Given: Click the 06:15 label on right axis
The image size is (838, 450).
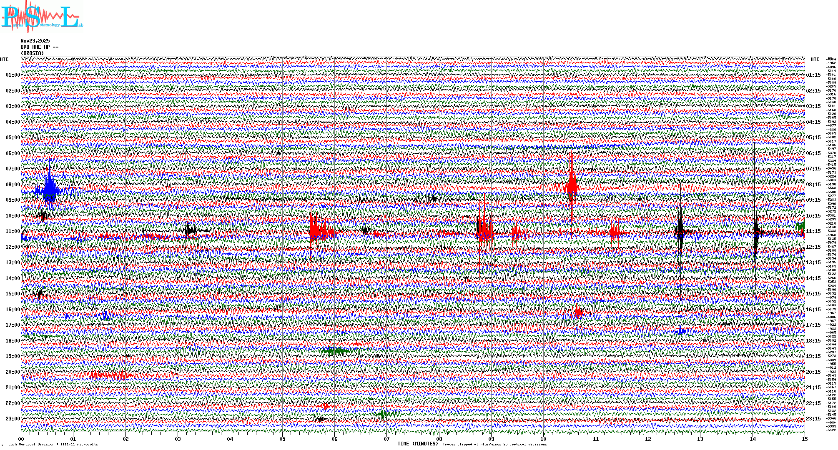Looking at the screenshot, I should pyautogui.click(x=813, y=153).
